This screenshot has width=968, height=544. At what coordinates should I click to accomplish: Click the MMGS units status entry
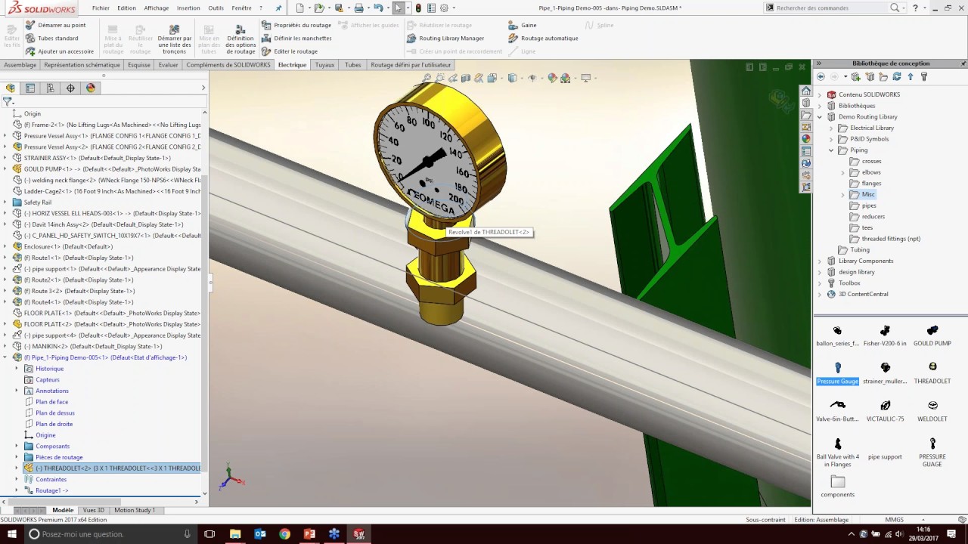click(895, 520)
